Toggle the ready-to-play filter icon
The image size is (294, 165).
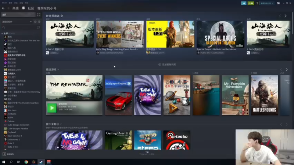click(39, 22)
